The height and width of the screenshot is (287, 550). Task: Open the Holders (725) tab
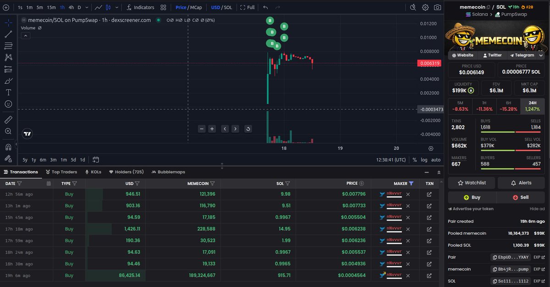tap(126, 172)
